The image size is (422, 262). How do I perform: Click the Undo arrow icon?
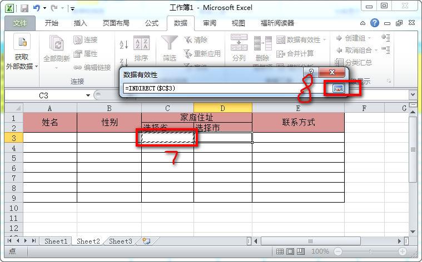(x=37, y=8)
